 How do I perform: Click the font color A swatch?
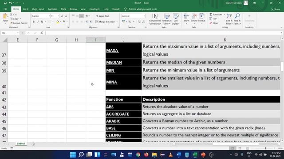(x=64, y=22)
